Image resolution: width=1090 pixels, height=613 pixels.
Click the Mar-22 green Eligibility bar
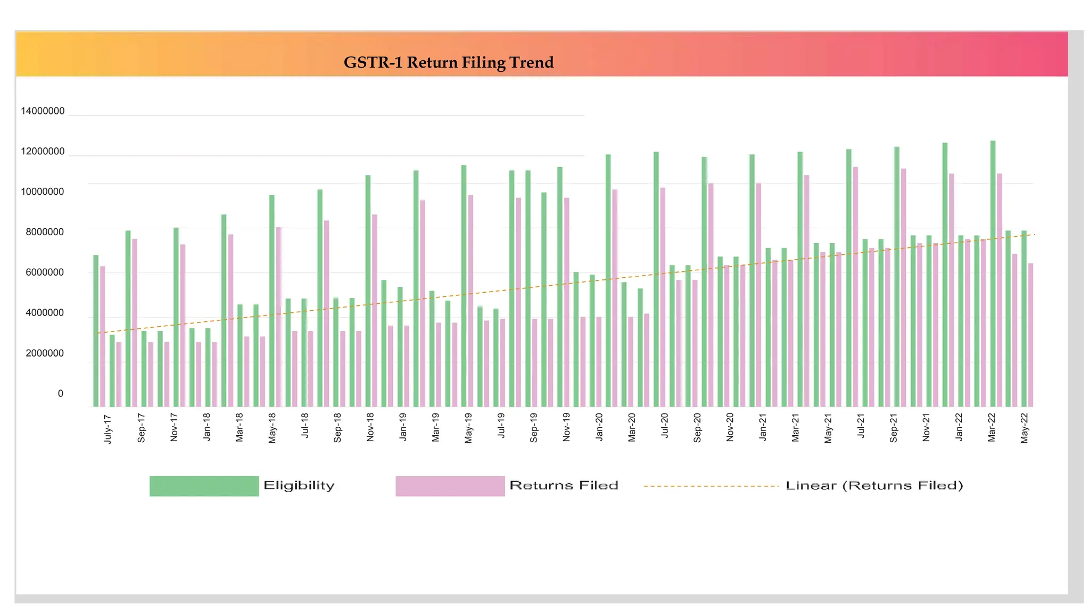[x=993, y=274]
